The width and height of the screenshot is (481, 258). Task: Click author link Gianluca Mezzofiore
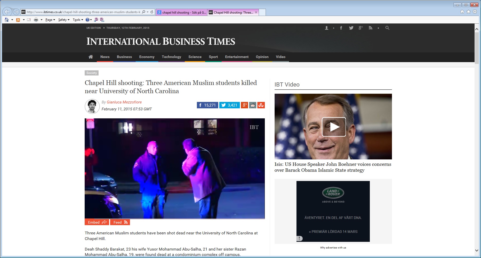click(x=124, y=102)
